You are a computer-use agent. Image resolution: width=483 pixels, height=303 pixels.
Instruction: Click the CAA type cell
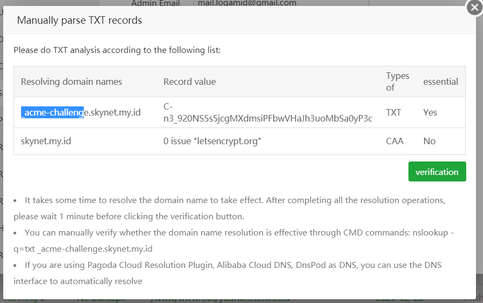394,141
